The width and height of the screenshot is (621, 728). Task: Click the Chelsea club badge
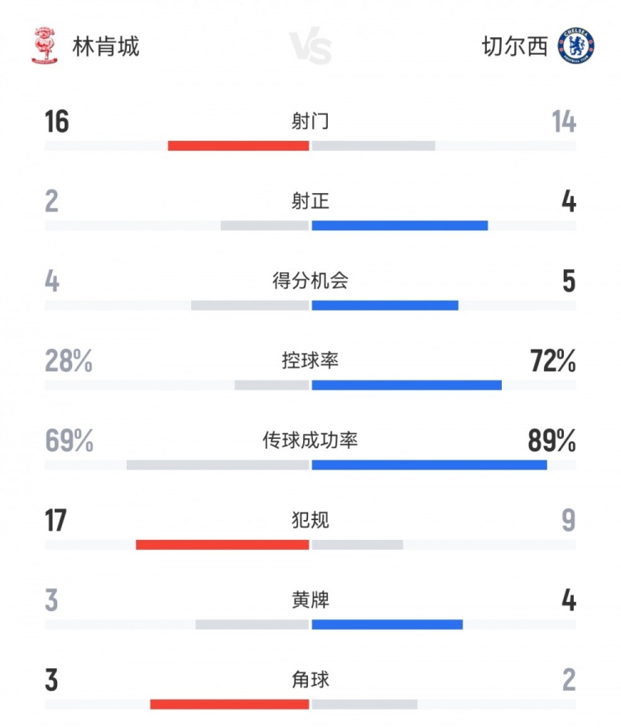[x=575, y=46]
